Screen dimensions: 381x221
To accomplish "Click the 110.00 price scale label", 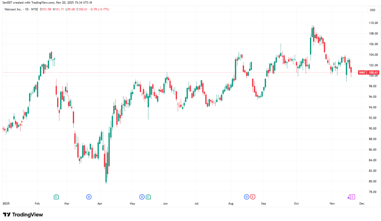I will pos(373,23).
